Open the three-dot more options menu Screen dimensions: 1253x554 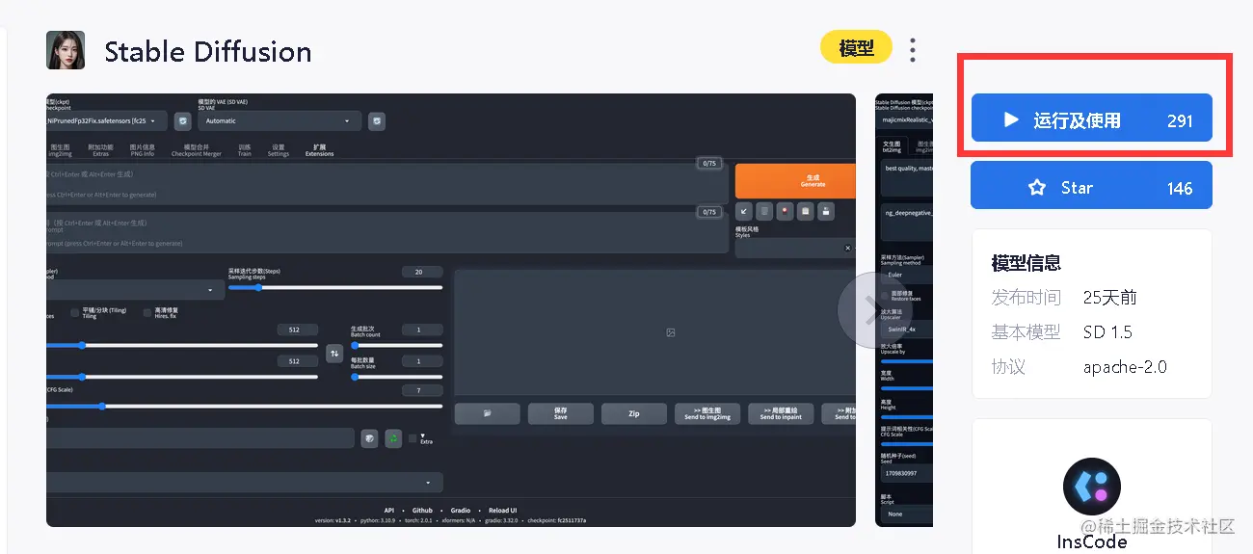pos(913,50)
